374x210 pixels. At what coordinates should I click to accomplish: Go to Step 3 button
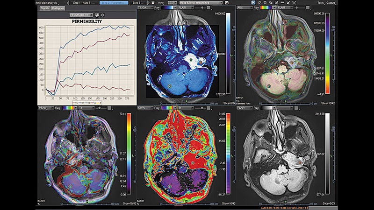137,3
